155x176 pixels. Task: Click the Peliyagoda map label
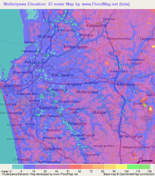coord(35,62)
